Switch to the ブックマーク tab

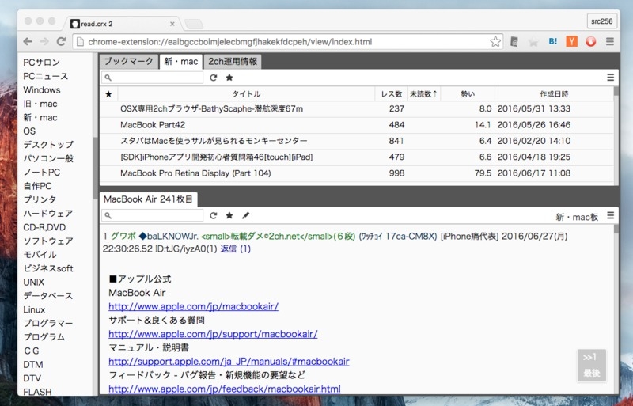pyautogui.click(x=128, y=61)
